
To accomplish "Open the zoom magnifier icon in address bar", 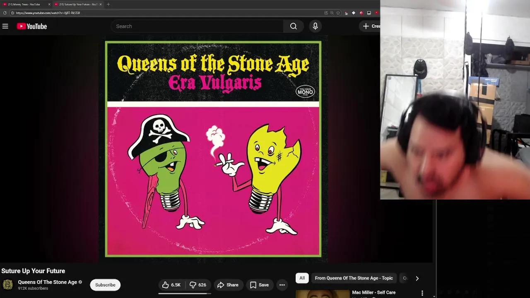I will [332, 13].
